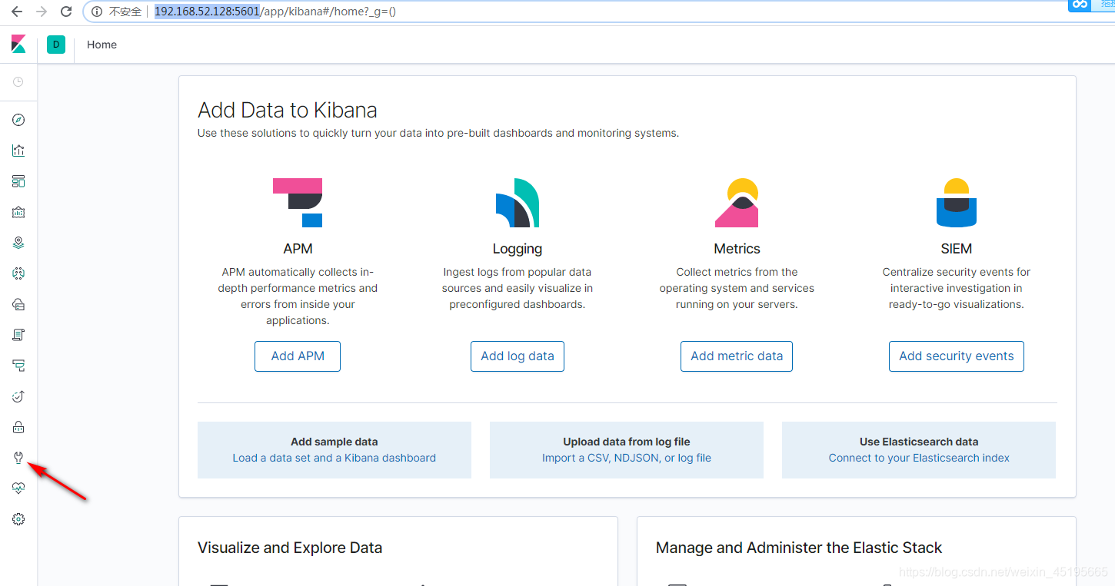Click the Add sample data title

pos(334,442)
